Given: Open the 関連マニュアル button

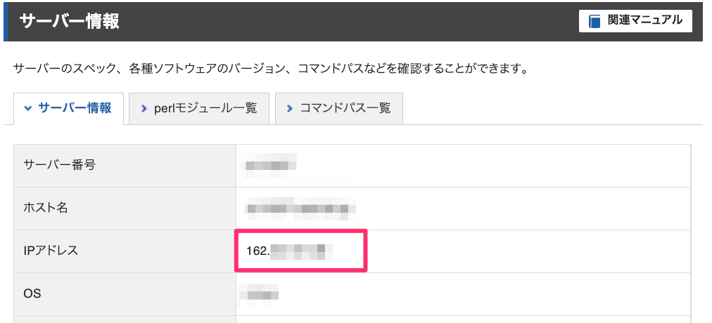Looking at the screenshot, I should [x=635, y=21].
